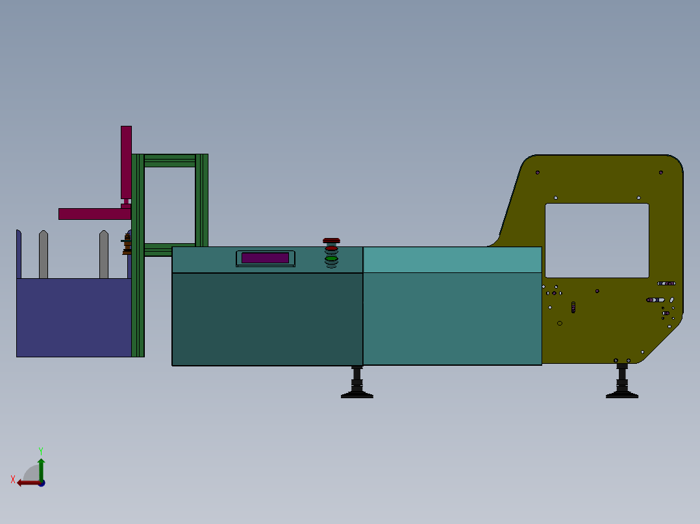Select the light teal top strip of right cabinet
This screenshot has height=524, width=700.
[452, 259]
